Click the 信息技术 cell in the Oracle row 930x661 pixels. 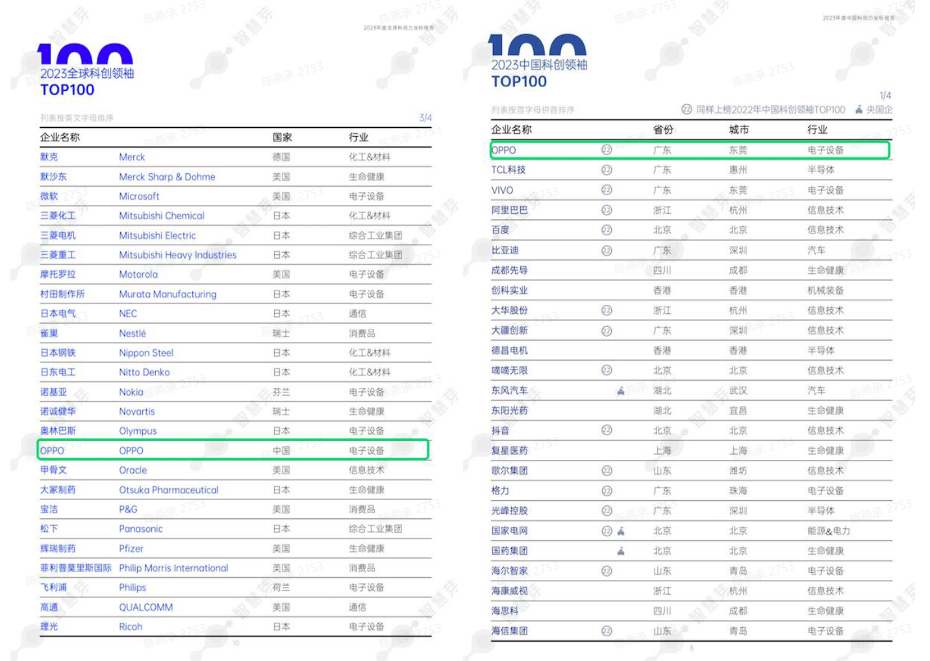(366, 470)
